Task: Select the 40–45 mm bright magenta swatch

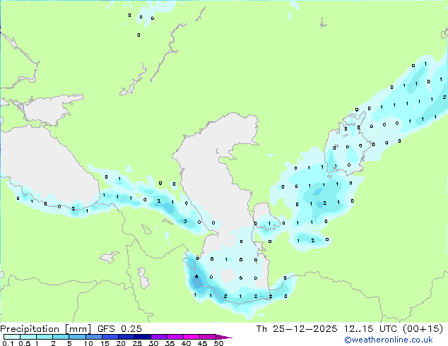Action: [191, 337]
